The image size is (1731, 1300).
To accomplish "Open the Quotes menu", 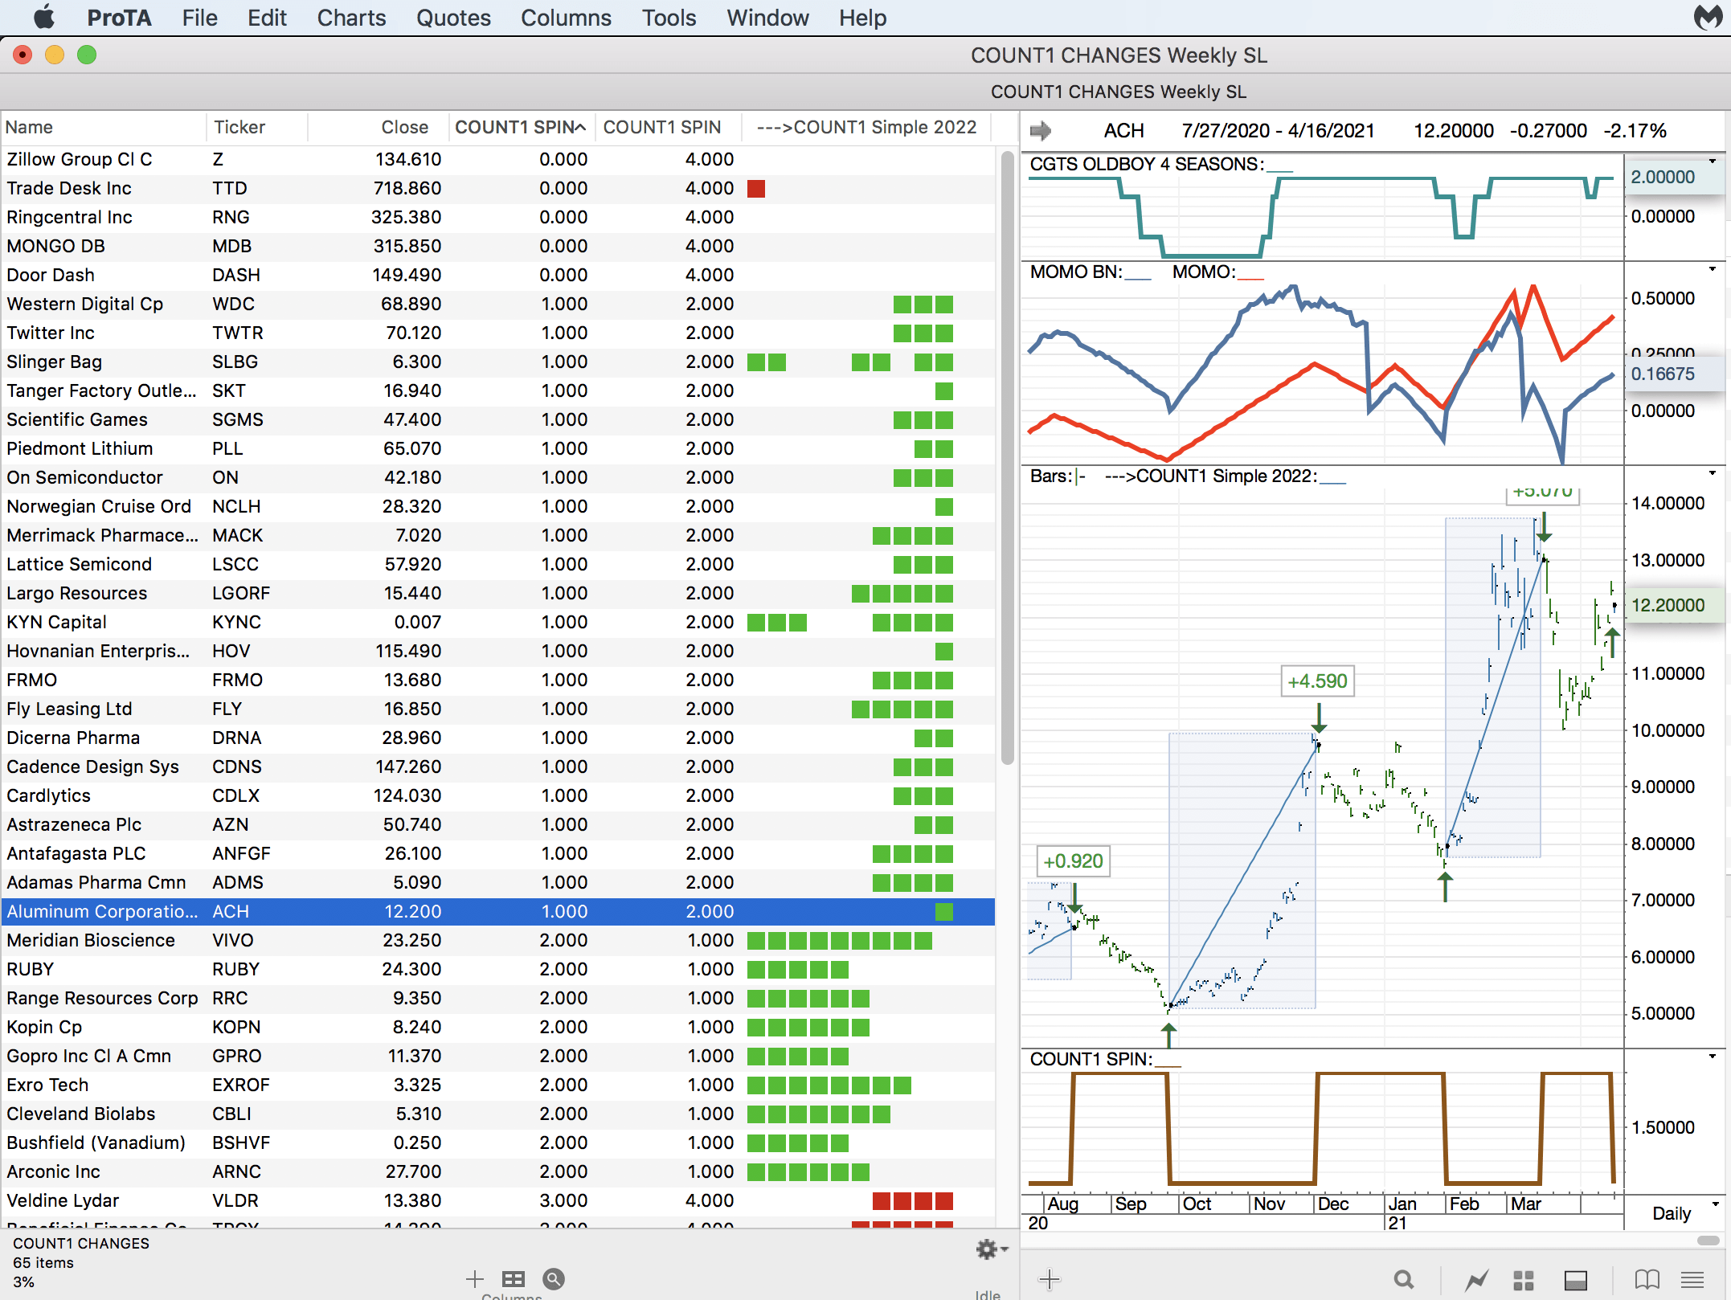I will (x=452, y=18).
